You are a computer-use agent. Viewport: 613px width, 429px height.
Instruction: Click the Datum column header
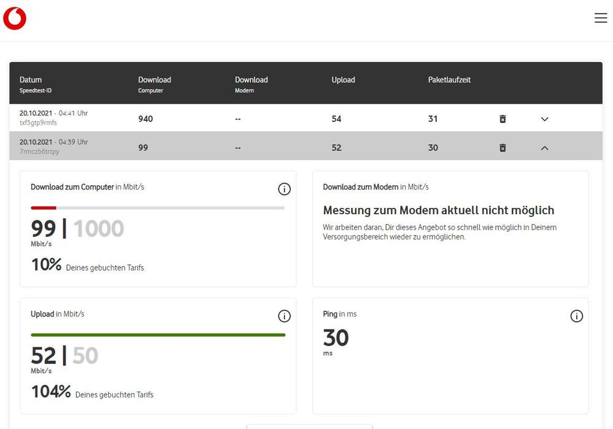point(31,80)
